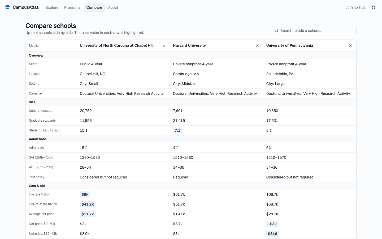Click ACT range 28–34

tap(85, 167)
